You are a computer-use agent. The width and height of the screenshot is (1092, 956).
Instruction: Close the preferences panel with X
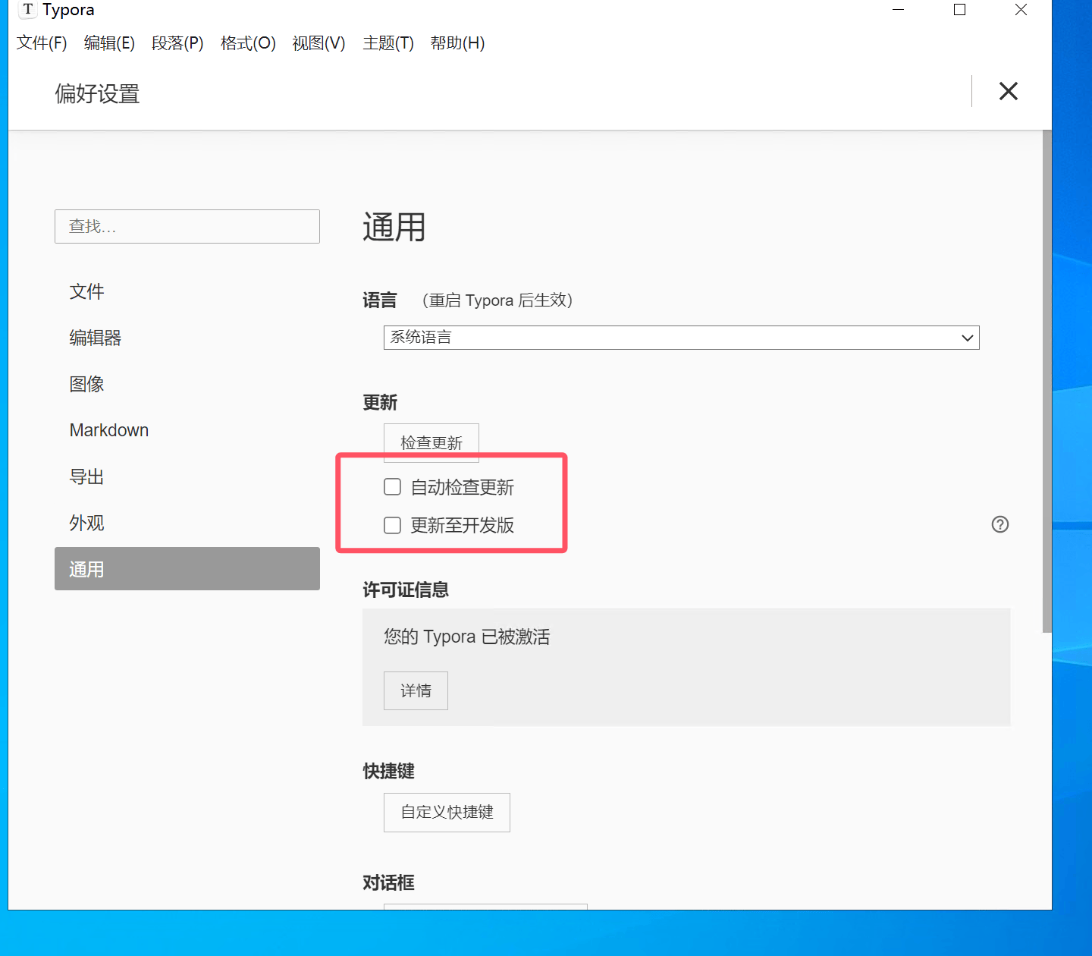1008,92
